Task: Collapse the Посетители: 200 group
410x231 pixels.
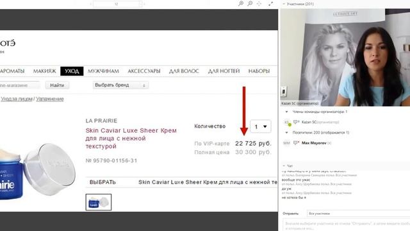Action: pyautogui.click(x=286, y=133)
